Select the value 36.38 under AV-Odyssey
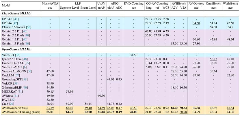The height and width of the screenshot is (116, 240). coord(196,108)
